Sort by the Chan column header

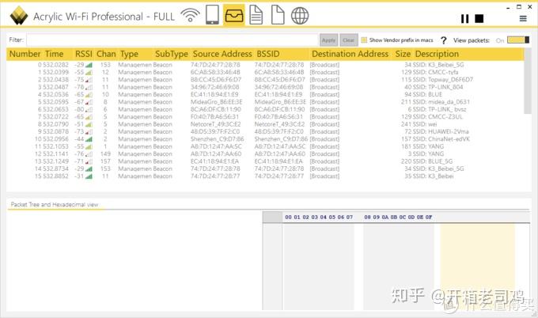[106, 54]
